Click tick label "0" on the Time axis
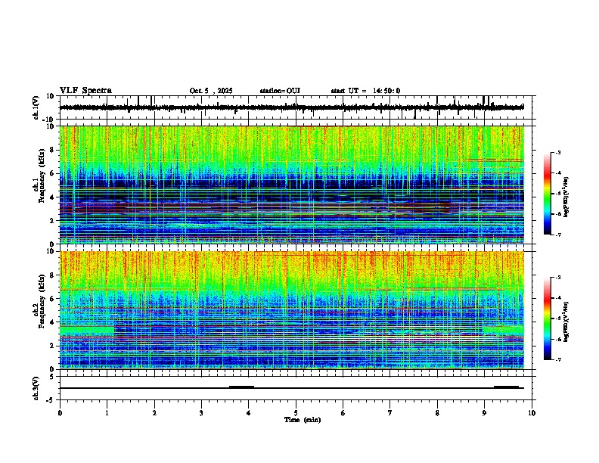 (60, 413)
